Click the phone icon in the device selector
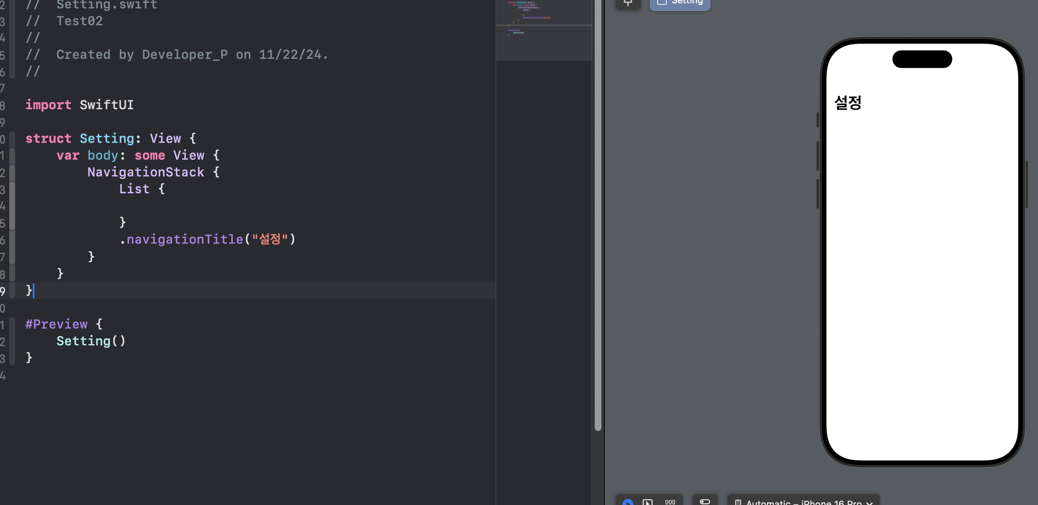Screen dimensions: 1038x505 (x=738, y=502)
